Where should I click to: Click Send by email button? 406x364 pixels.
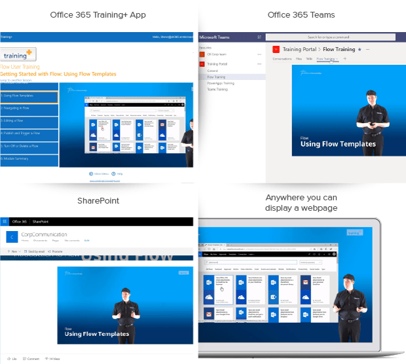pos(34,251)
